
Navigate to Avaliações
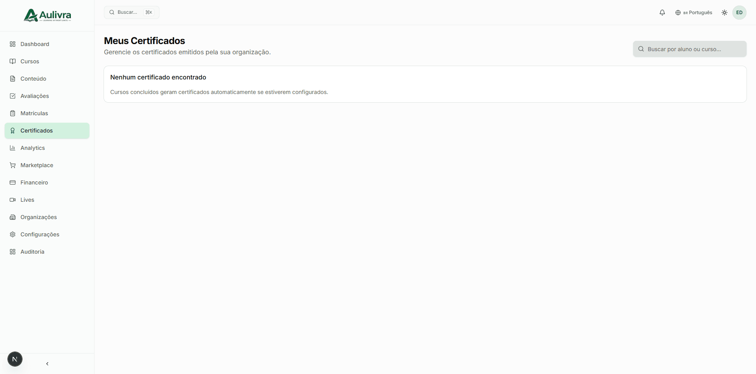pyautogui.click(x=47, y=96)
